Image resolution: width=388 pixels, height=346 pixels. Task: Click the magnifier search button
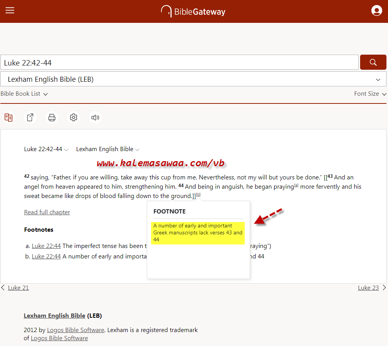(373, 62)
